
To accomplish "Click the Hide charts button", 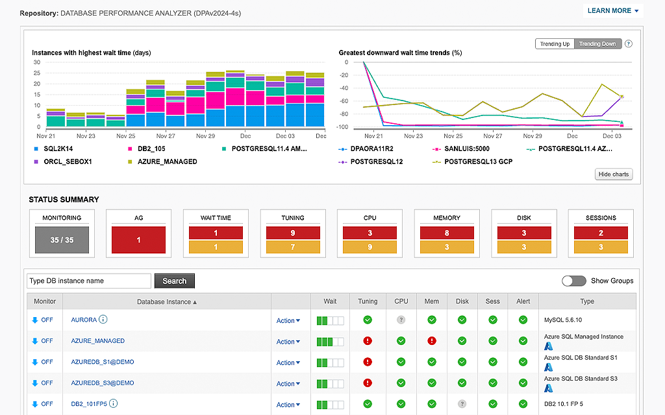I will point(613,174).
